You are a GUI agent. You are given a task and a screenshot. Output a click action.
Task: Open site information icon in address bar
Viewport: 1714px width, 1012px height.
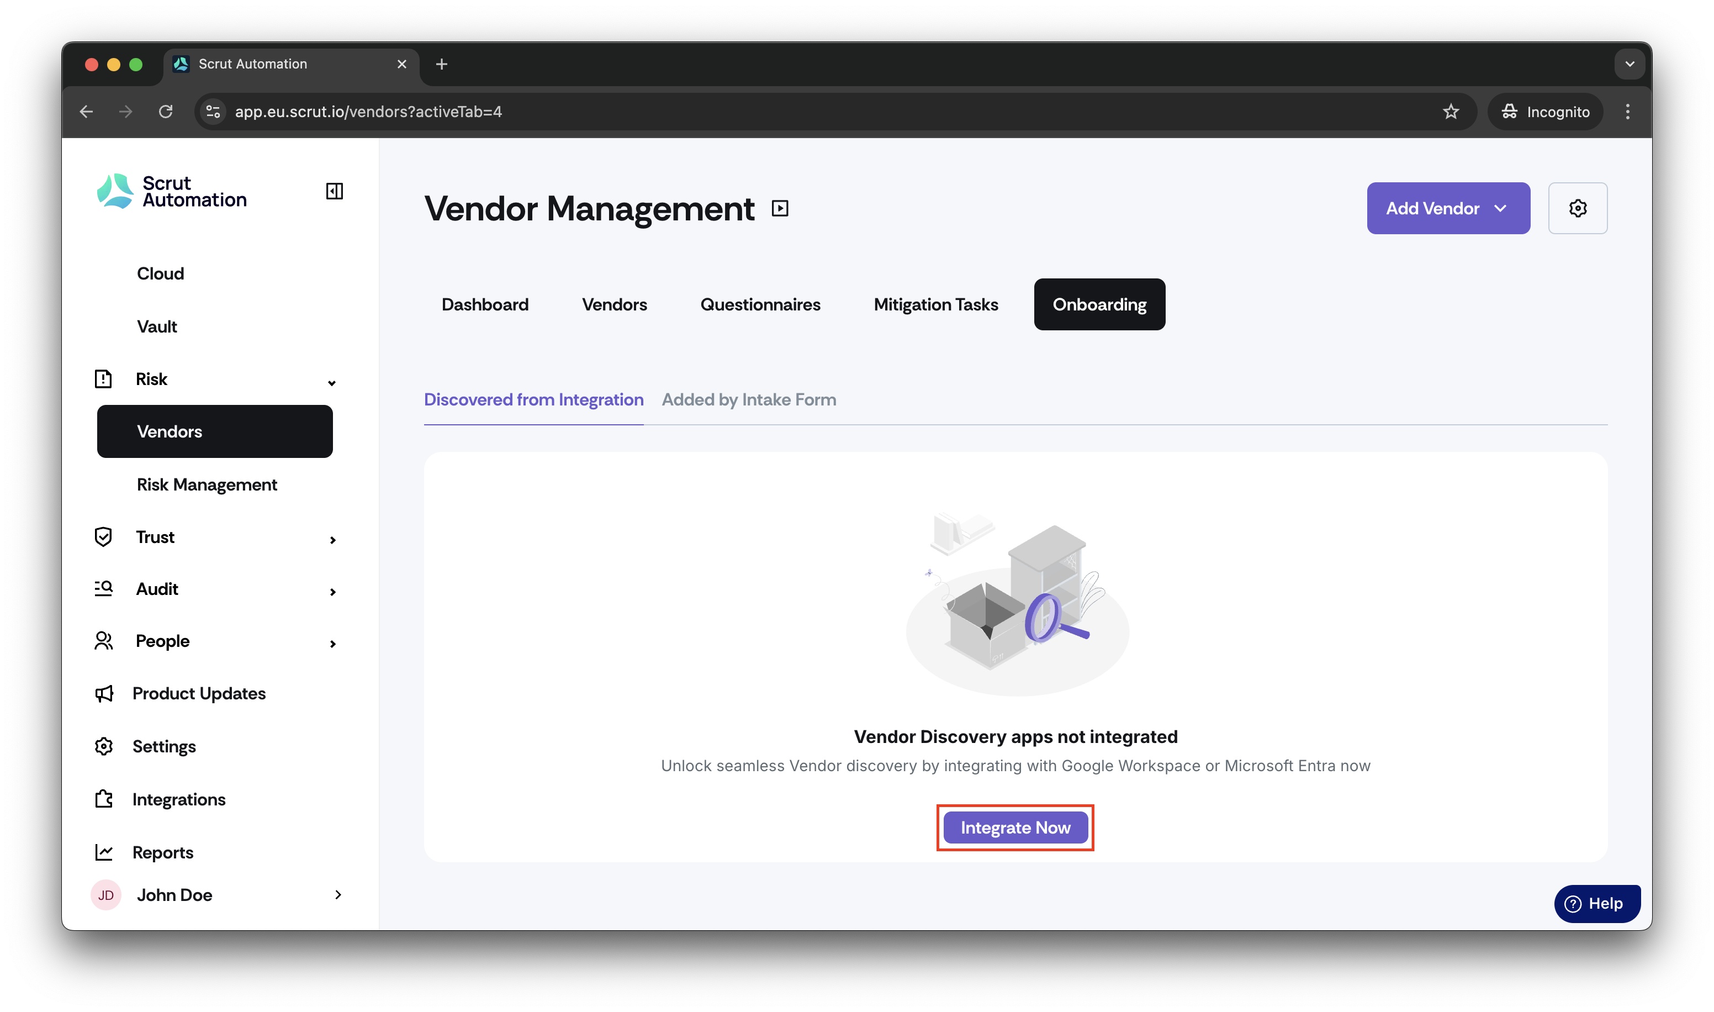pyautogui.click(x=213, y=111)
